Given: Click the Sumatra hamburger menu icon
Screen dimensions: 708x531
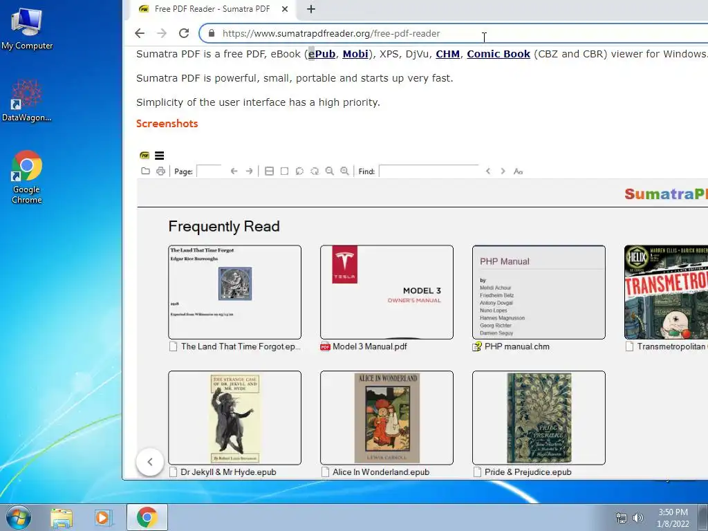Looking at the screenshot, I should (160, 156).
